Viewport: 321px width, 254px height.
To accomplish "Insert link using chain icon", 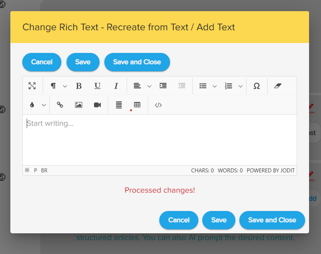I will [60, 105].
